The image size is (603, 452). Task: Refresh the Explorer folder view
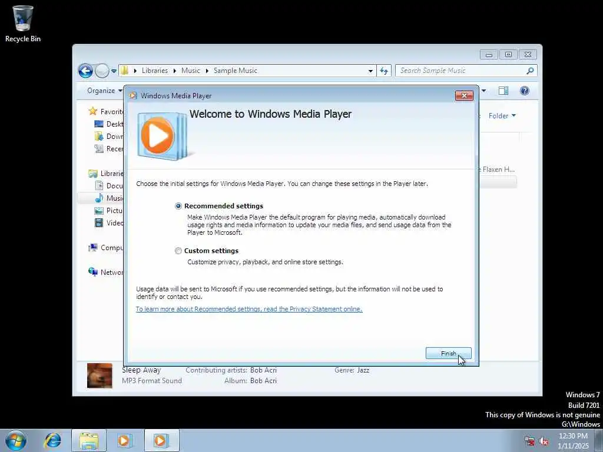[384, 71]
